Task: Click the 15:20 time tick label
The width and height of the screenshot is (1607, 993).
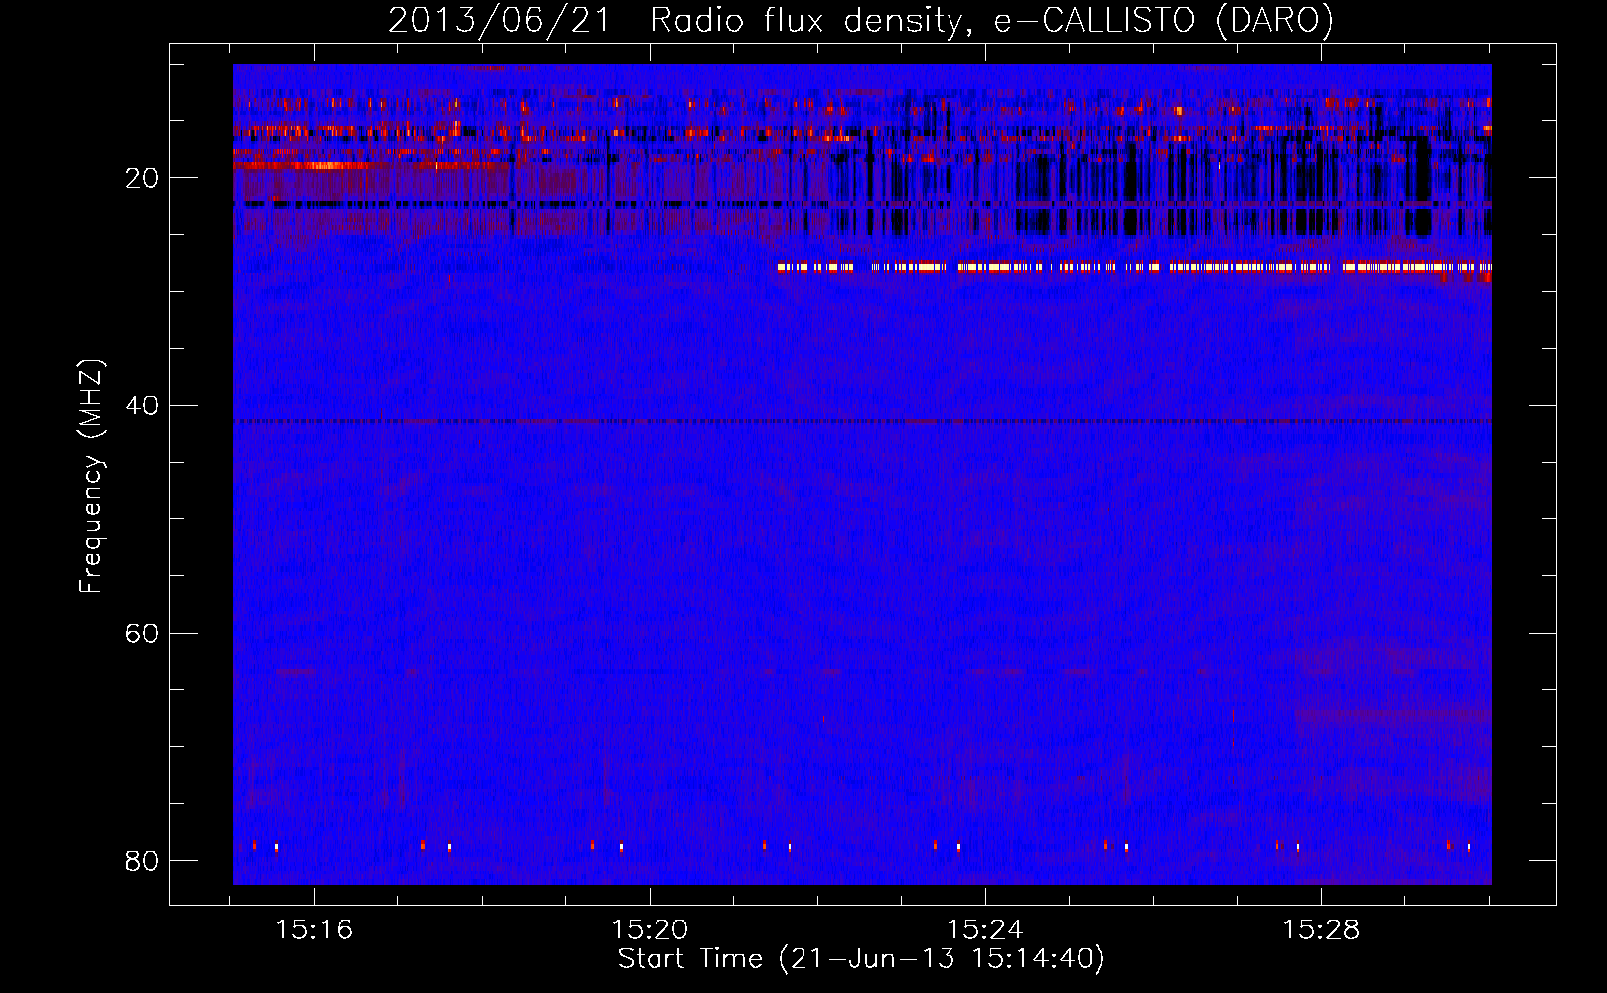Action: tap(650, 930)
